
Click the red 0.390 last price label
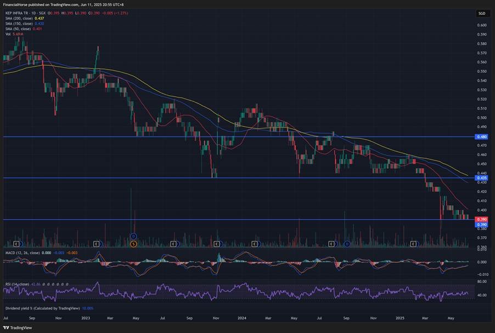coord(481,219)
